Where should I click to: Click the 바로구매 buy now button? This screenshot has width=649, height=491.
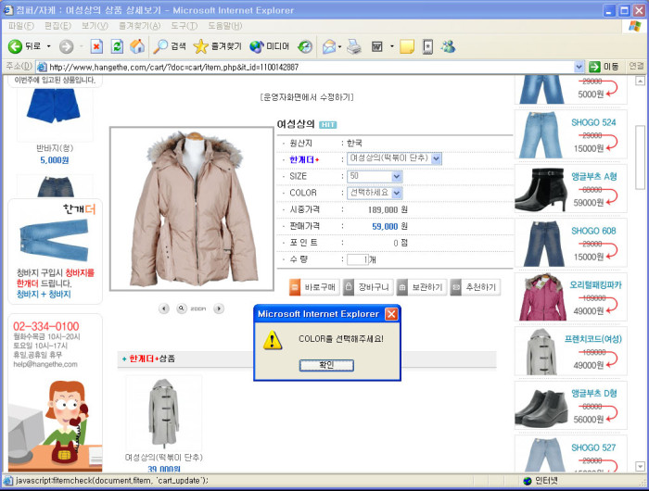pyautogui.click(x=313, y=287)
